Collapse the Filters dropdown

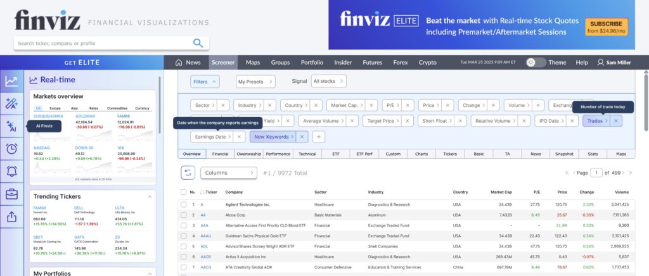(205, 82)
